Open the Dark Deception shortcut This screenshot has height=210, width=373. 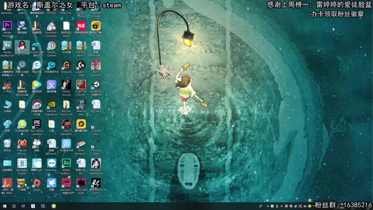pos(66,127)
